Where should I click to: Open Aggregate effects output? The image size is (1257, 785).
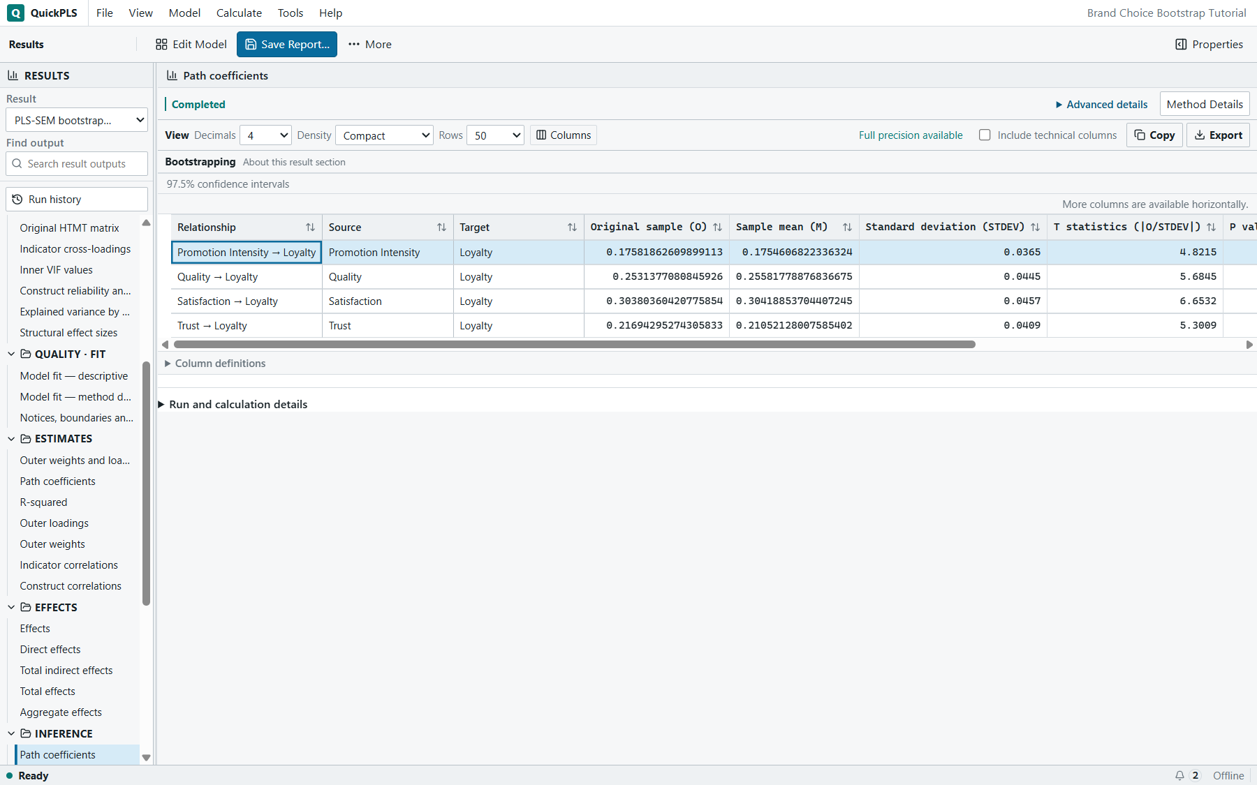(x=61, y=712)
